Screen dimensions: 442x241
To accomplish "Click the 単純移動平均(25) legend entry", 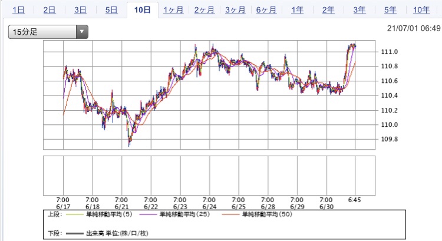I will tap(184, 214).
